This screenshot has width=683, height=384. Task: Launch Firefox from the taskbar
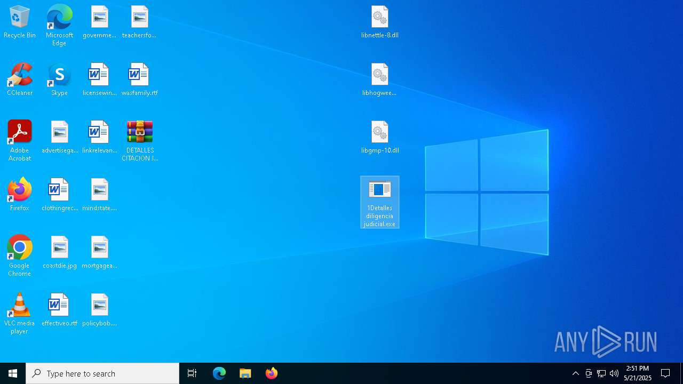pyautogui.click(x=271, y=373)
